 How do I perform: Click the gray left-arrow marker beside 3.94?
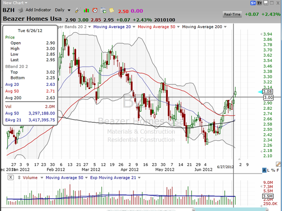[261, 34]
